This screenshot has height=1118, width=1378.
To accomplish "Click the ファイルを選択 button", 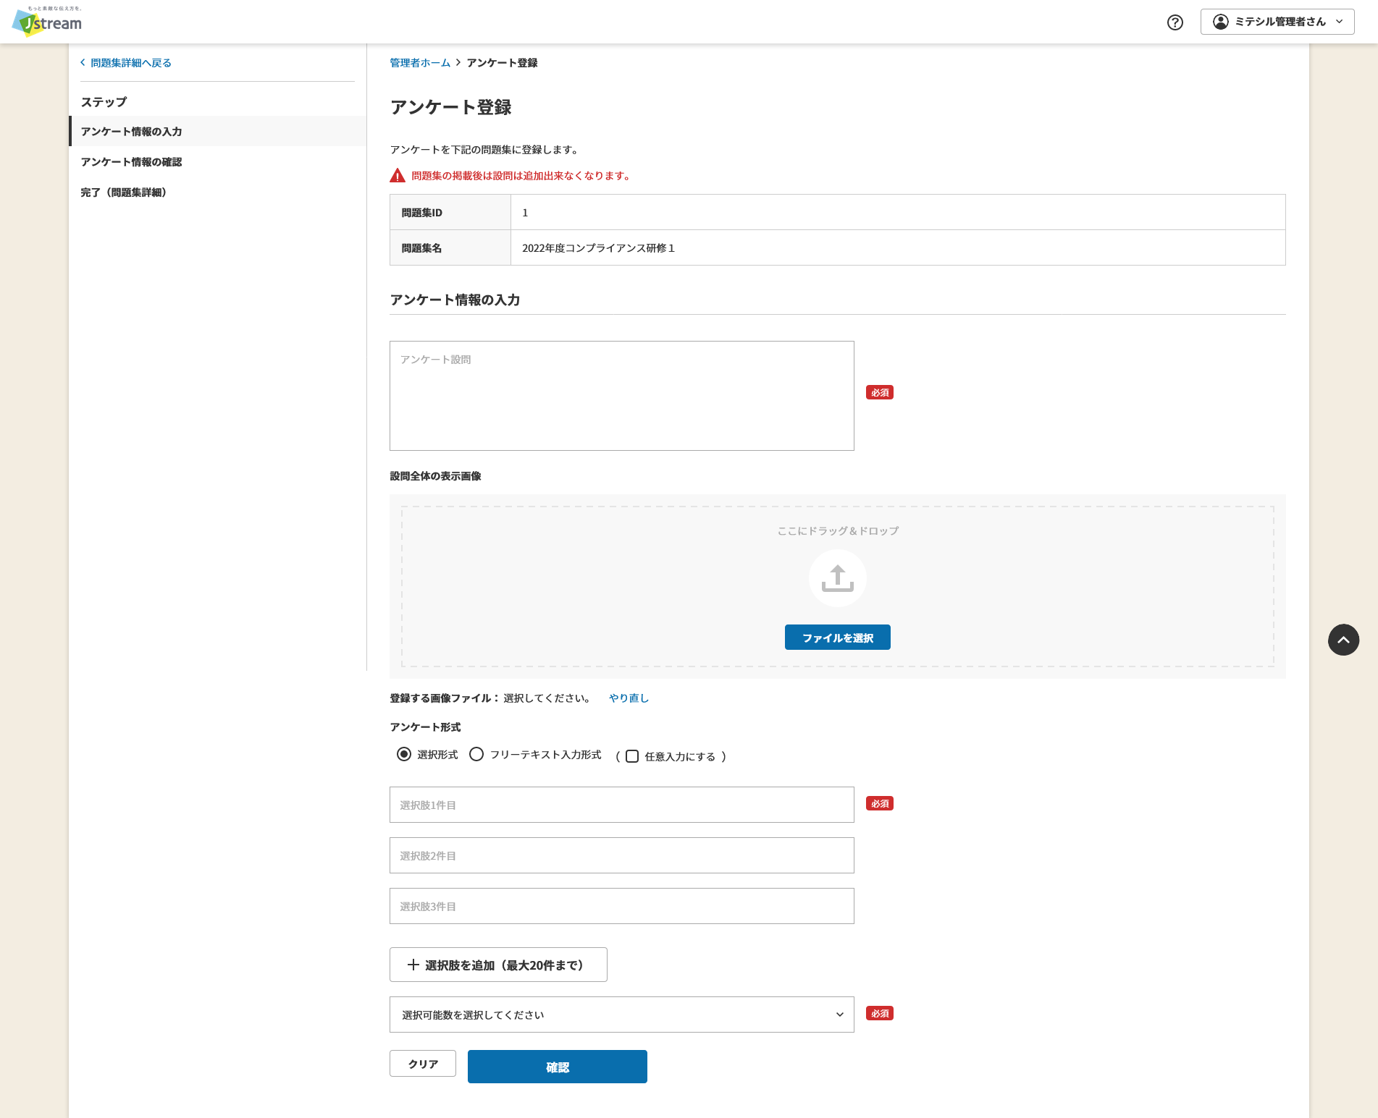I will pyautogui.click(x=837, y=638).
